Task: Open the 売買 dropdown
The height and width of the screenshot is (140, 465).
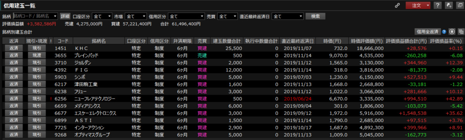Action: coord(227,16)
